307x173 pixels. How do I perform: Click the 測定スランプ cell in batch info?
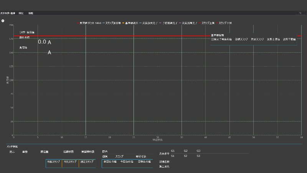[87, 162]
